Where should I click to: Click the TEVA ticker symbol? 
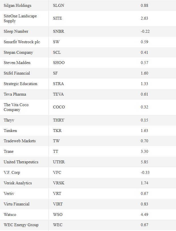(x=58, y=94)
